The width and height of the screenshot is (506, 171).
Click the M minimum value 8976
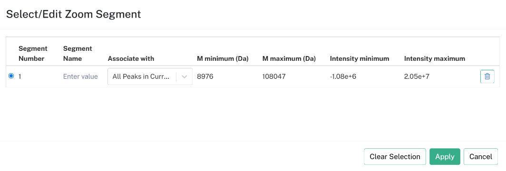pyautogui.click(x=205, y=76)
